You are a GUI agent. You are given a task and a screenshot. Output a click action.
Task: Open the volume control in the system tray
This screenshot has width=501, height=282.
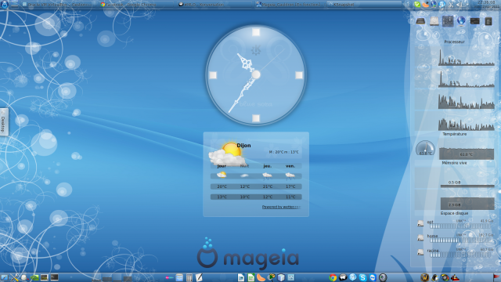click(460, 5)
